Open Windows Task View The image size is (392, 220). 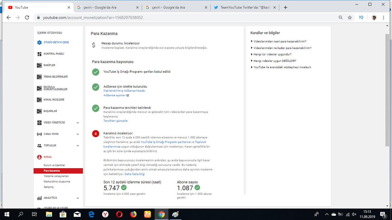click(x=34, y=214)
